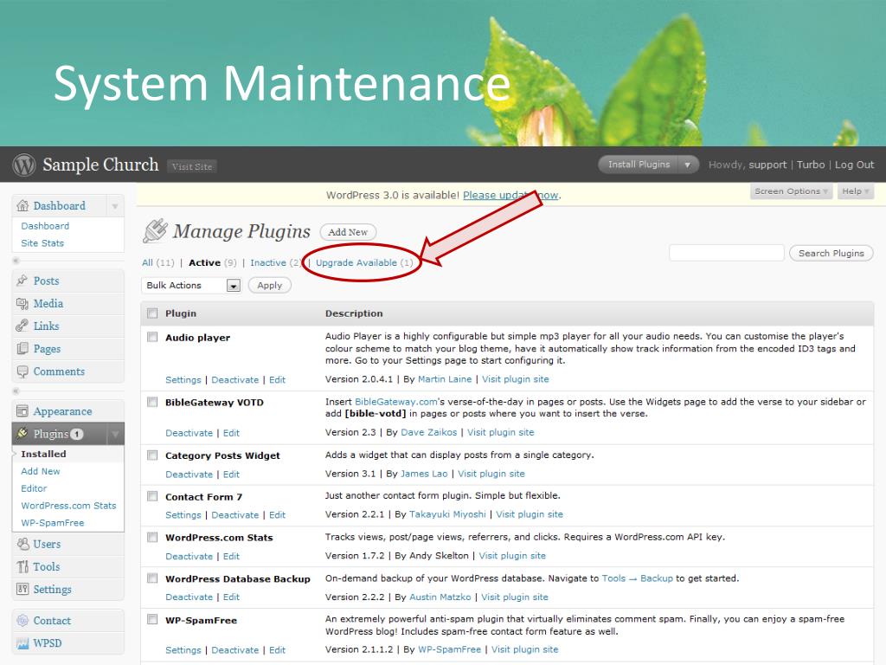Click the Media icon in sidebar
The height and width of the screenshot is (665, 886).
tap(22, 304)
